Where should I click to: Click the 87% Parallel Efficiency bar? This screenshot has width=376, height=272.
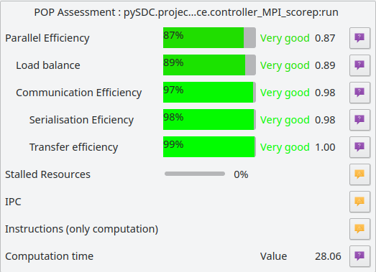[209, 38]
